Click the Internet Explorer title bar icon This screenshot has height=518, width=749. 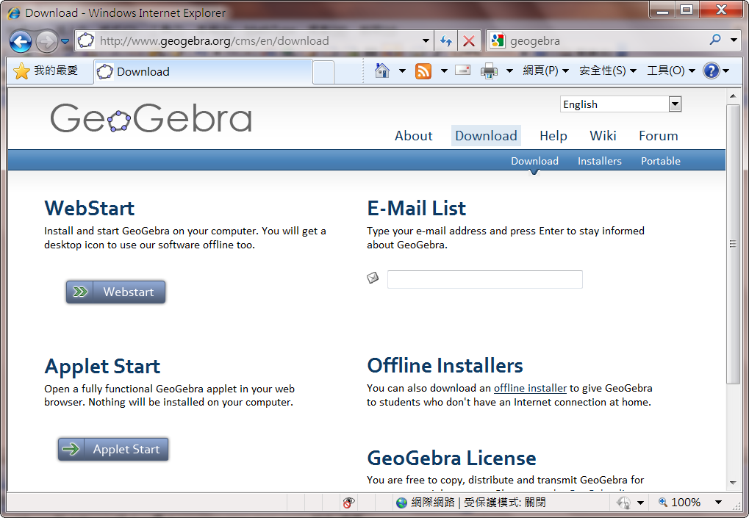tap(14, 13)
